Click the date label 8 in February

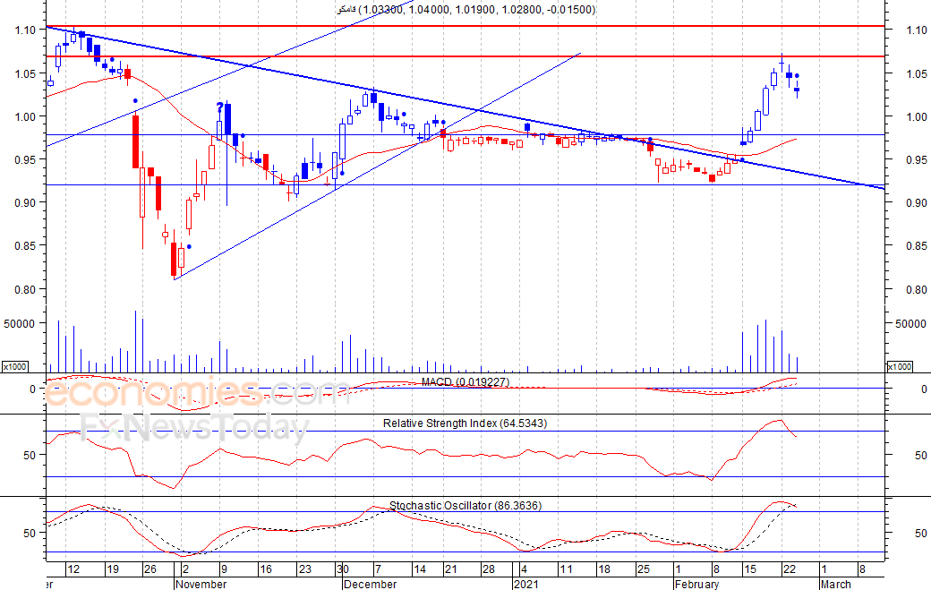(x=716, y=569)
